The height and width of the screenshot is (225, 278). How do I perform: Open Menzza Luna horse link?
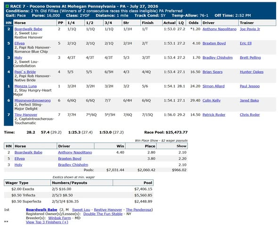coord(25,86)
